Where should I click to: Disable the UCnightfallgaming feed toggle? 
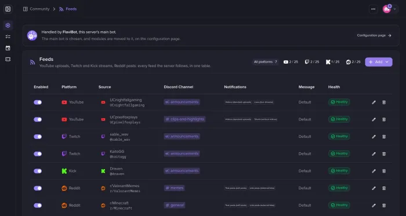click(38, 102)
